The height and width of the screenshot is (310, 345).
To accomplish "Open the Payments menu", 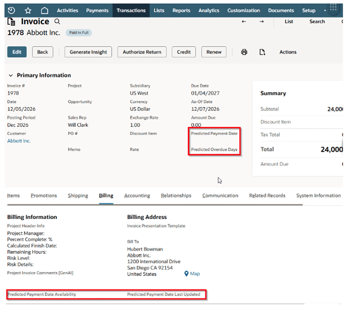I will 97,10.
